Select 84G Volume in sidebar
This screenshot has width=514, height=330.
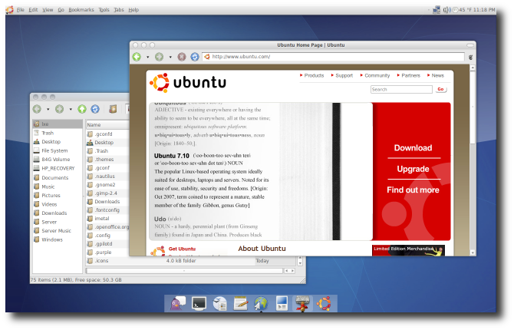[58, 160]
